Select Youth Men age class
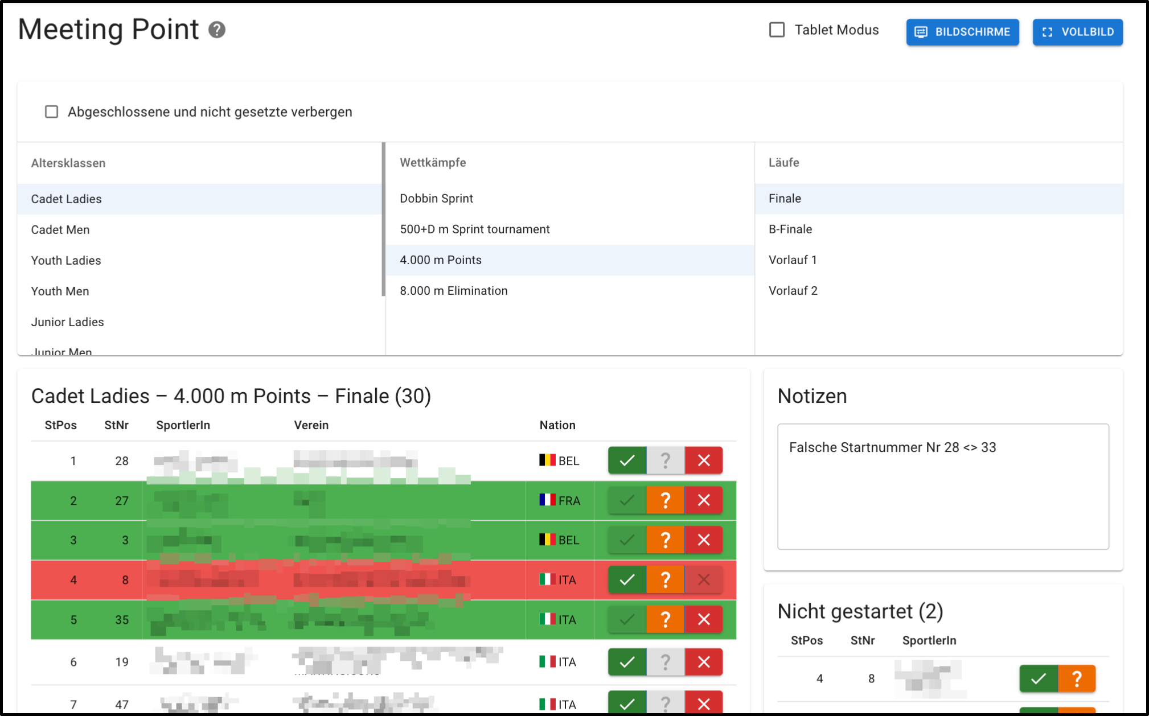 [x=200, y=291]
